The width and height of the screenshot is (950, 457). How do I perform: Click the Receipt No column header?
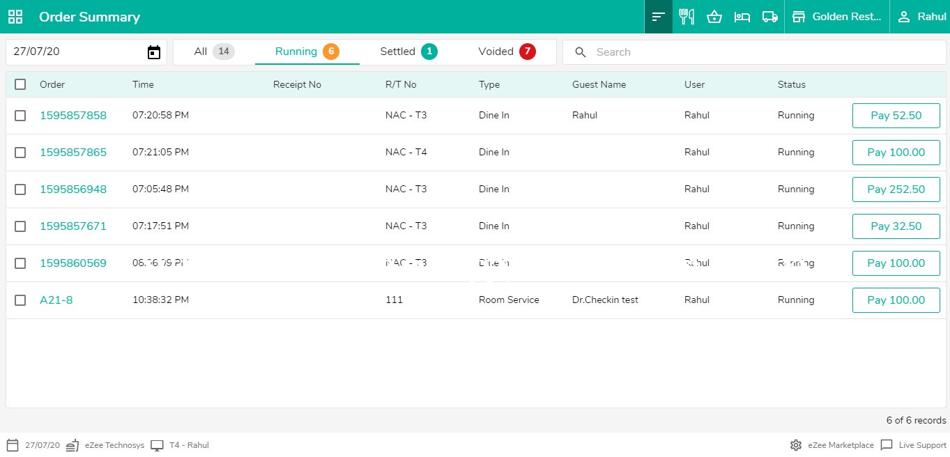click(297, 84)
